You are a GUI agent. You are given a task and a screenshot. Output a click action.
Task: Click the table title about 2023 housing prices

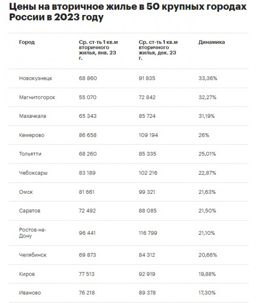128,14
